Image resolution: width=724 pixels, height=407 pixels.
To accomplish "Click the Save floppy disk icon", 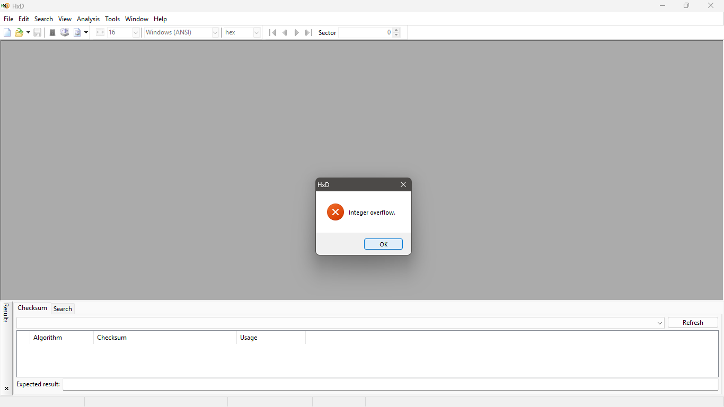I will (x=37, y=32).
